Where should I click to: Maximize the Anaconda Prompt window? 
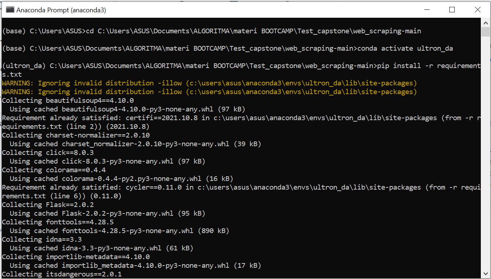452,9
